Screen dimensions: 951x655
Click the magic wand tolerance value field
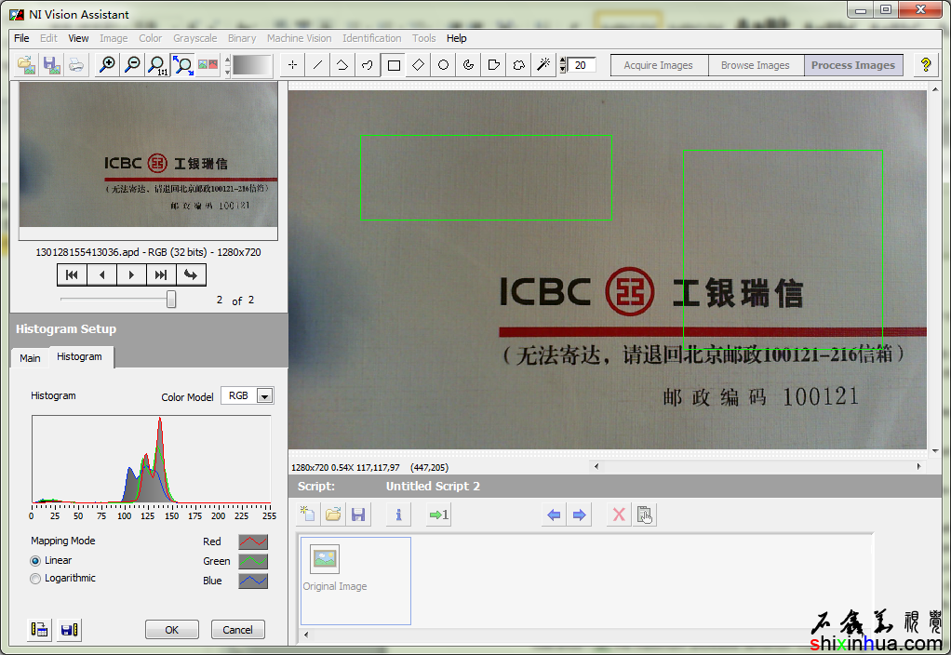582,65
